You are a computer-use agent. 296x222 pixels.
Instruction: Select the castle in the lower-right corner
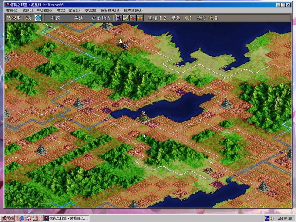[x=263, y=187]
